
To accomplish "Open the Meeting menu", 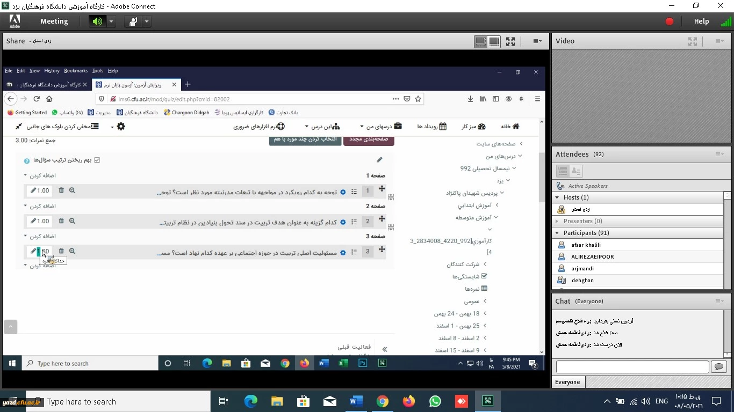I will click(x=54, y=21).
